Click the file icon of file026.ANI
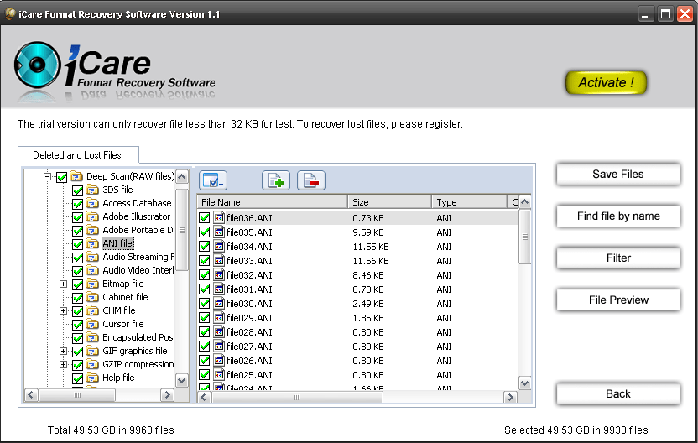 pos(219,360)
